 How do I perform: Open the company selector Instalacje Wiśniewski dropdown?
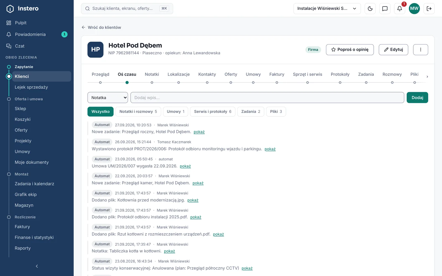tap(327, 9)
